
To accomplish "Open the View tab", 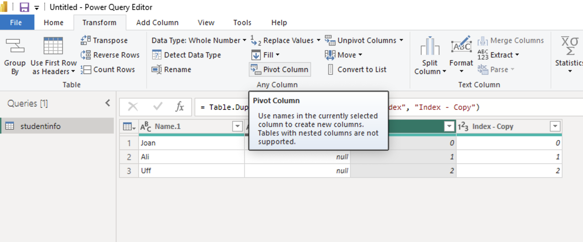I will 206,22.
